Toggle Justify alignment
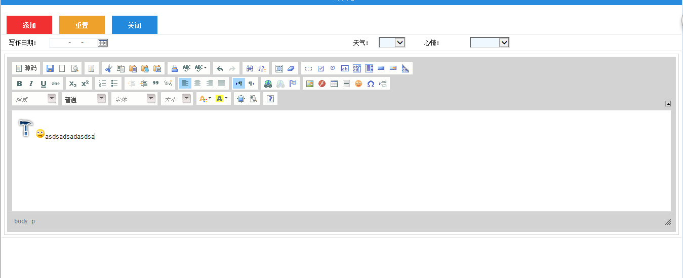Image resolution: width=683 pixels, height=278 pixels. click(222, 84)
